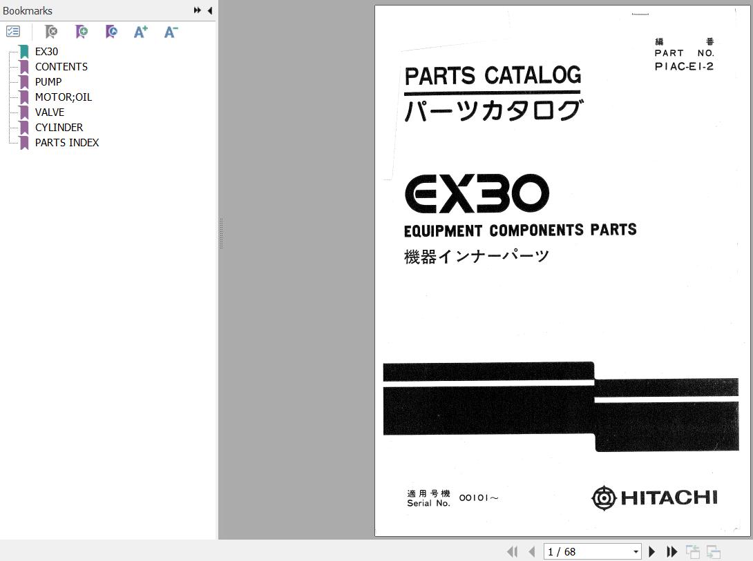The height and width of the screenshot is (561, 753).
Task: Open the EX30 bookmark
Action: (46, 51)
